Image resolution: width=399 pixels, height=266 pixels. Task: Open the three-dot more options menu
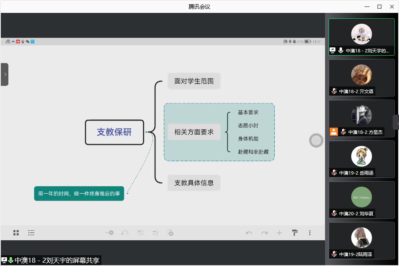point(310,233)
